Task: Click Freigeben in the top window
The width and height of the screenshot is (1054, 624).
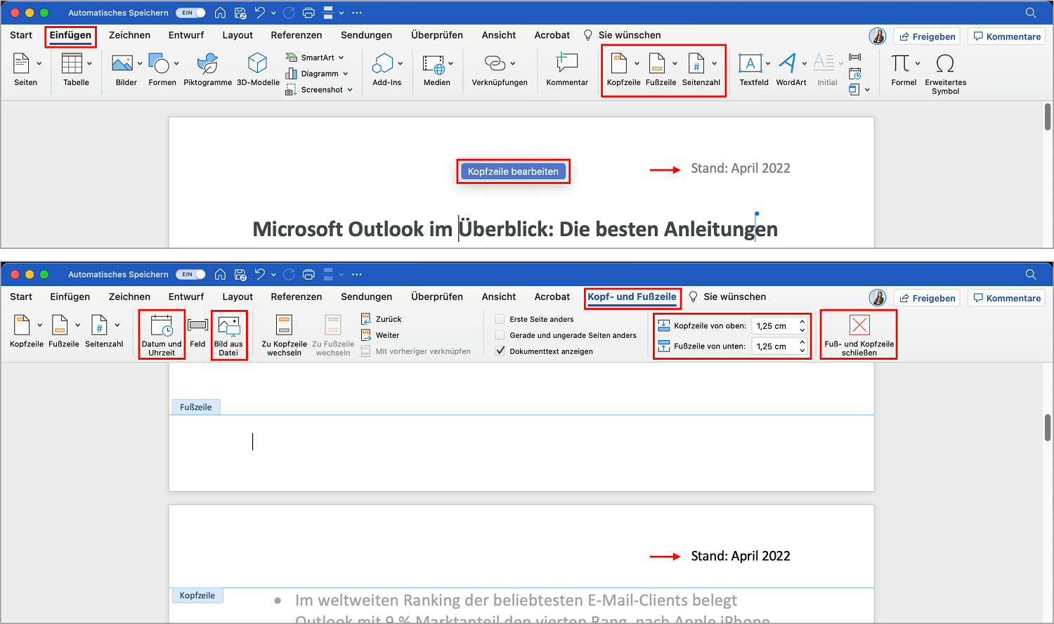Action: tap(928, 37)
